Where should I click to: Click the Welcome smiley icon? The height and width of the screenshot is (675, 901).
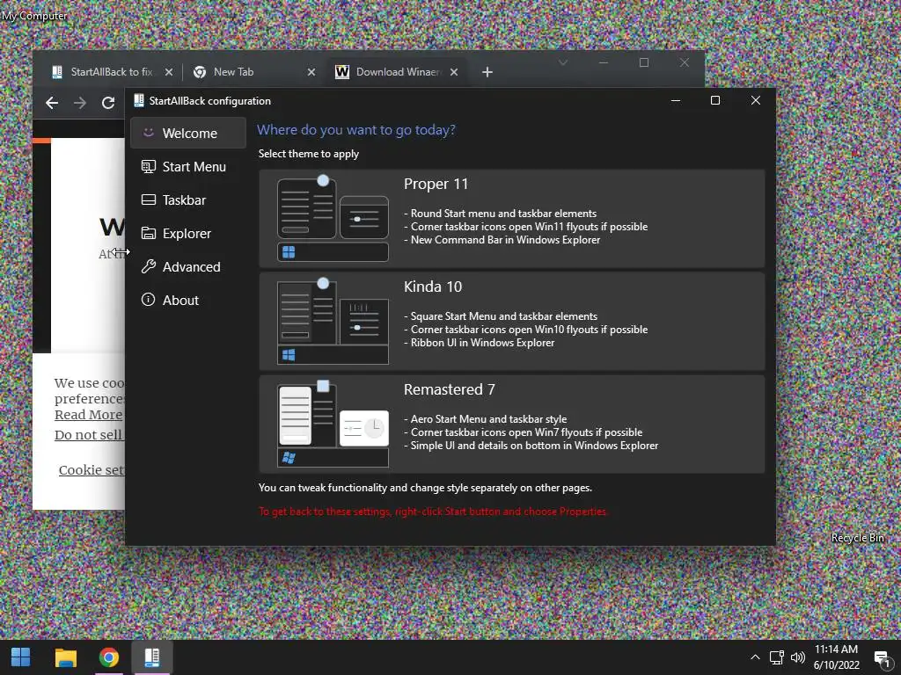pyautogui.click(x=148, y=133)
